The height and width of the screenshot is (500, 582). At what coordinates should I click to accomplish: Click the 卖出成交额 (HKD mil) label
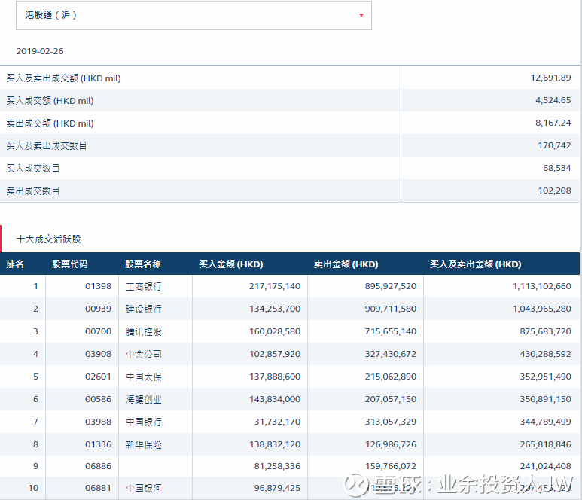(x=50, y=123)
